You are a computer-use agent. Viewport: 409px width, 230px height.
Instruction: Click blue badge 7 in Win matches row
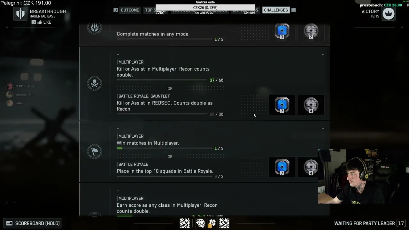coord(282,167)
